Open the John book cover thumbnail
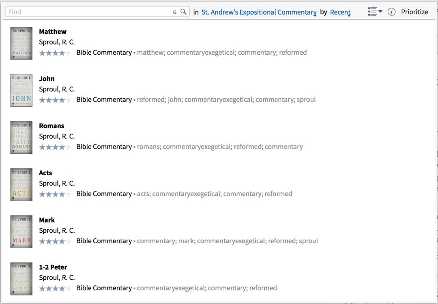 pyautogui.click(x=21, y=90)
